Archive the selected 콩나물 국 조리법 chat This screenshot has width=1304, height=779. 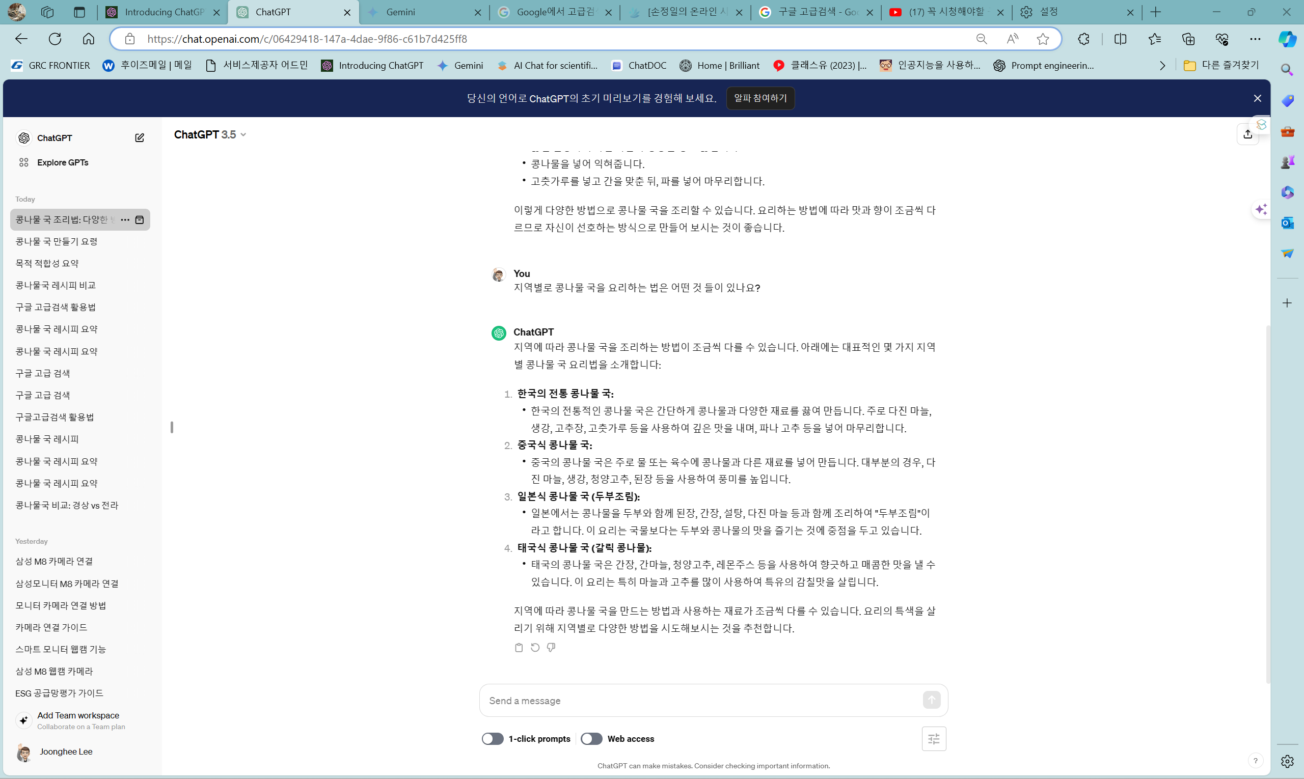(140, 219)
